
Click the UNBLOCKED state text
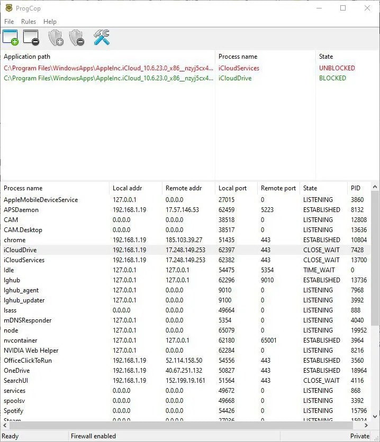click(337, 68)
